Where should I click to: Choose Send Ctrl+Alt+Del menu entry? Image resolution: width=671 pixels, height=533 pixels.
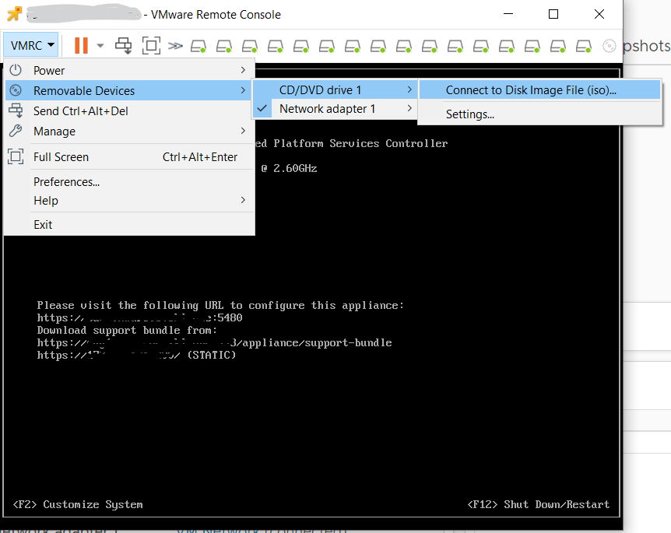click(x=130, y=110)
